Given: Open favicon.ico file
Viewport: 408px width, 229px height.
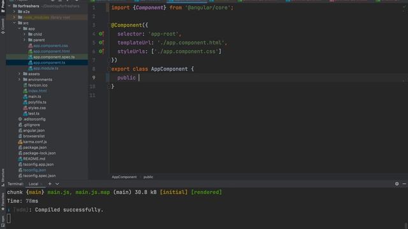Looking at the screenshot, I should pyautogui.click(x=38, y=85).
